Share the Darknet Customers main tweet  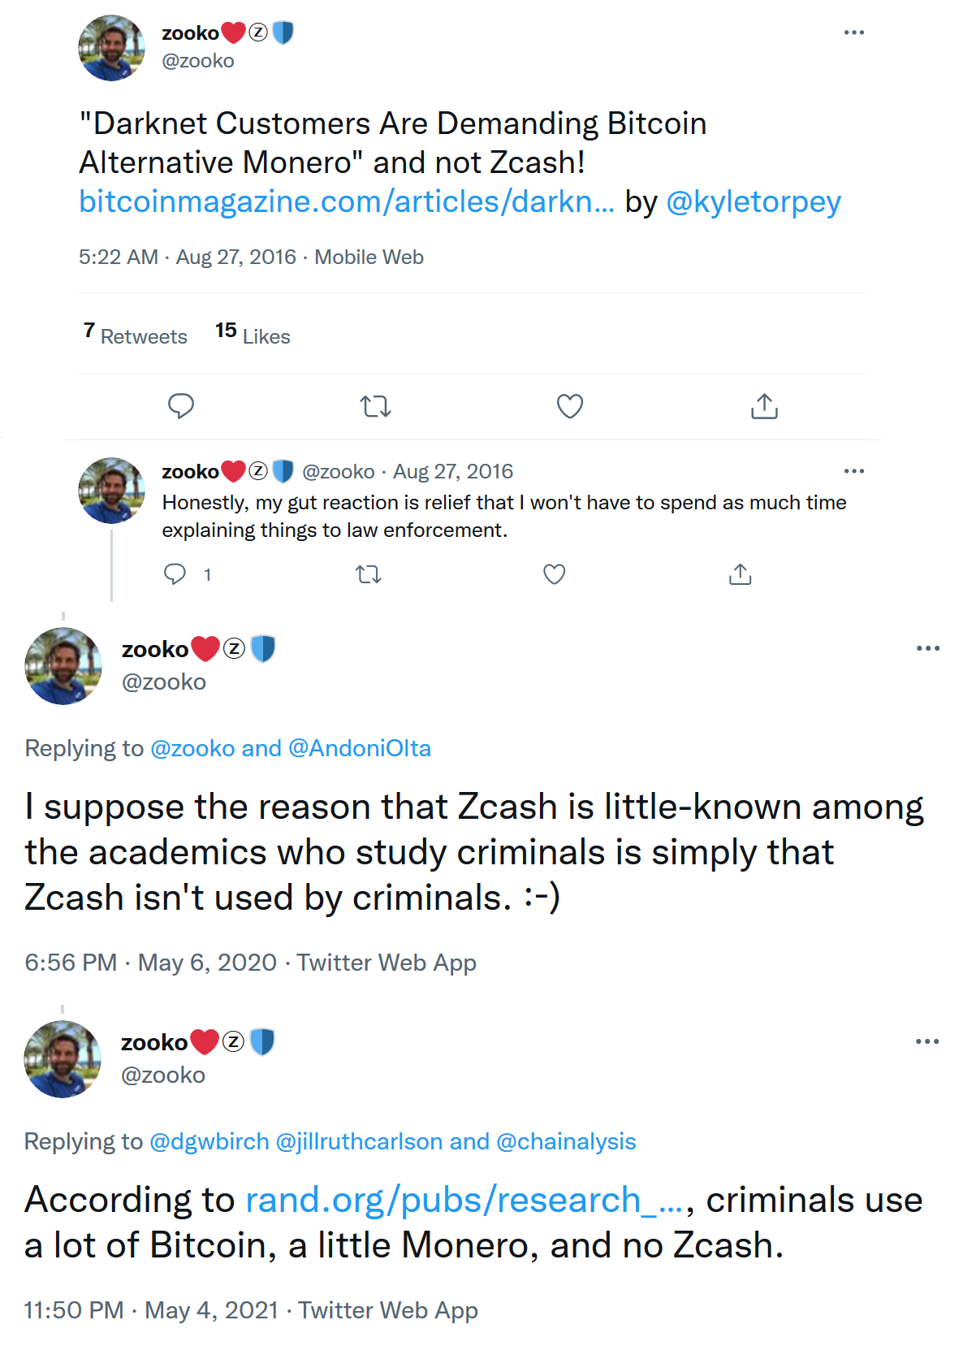click(x=764, y=405)
